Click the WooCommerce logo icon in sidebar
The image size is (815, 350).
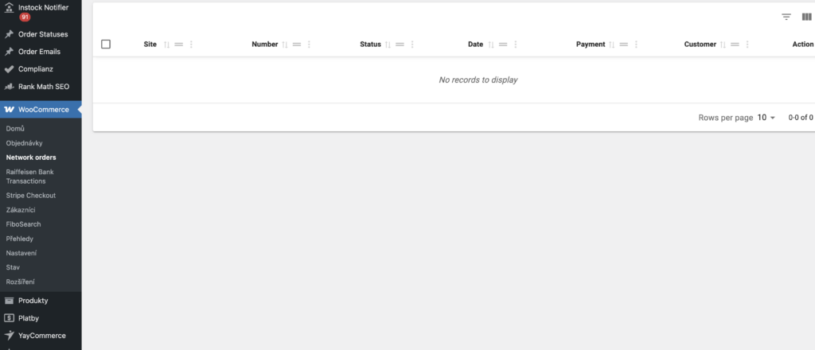point(9,110)
